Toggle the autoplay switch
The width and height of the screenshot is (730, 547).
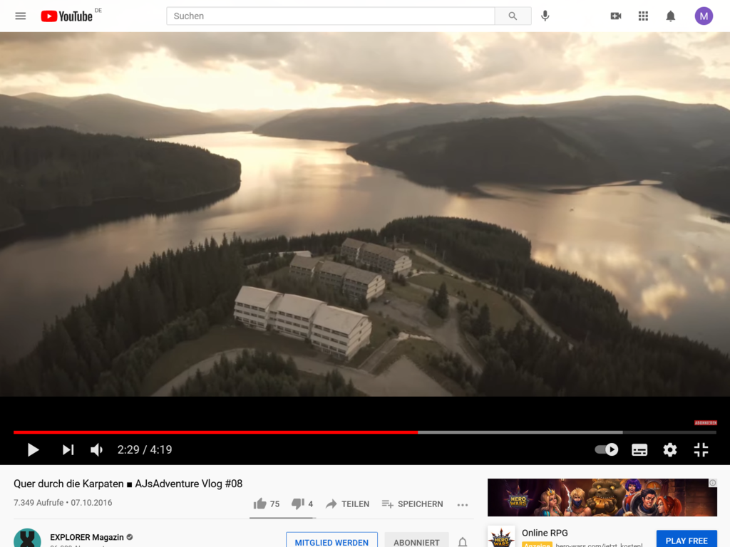click(606, 450)
